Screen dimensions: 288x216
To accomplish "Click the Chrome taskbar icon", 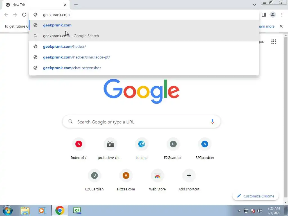I will pyautogui.click(x=60, y=210).
